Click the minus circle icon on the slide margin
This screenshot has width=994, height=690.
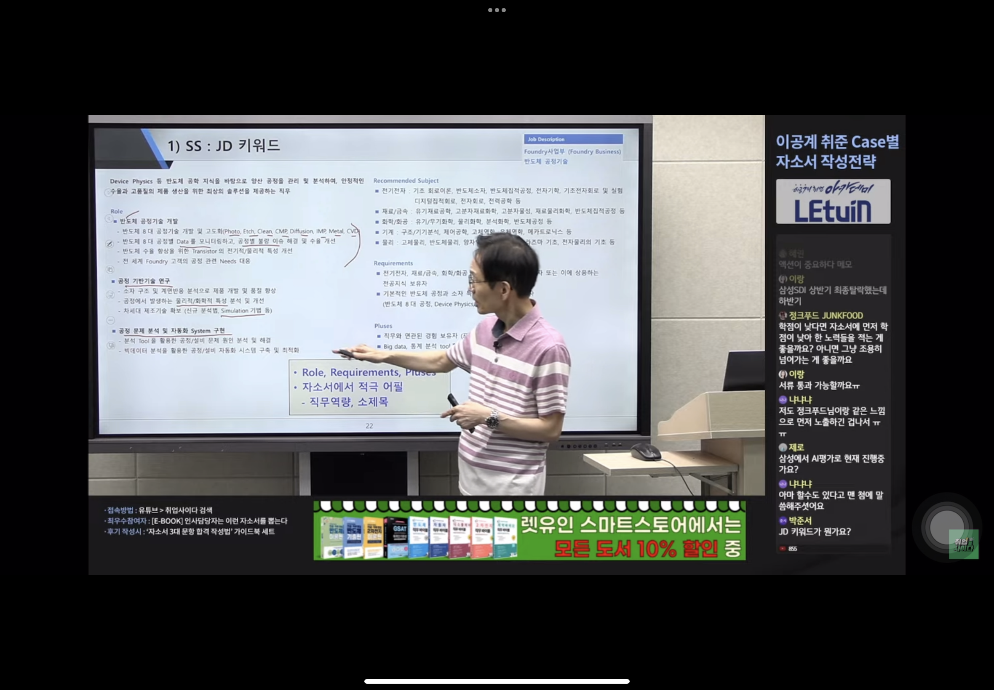[110, 320]
